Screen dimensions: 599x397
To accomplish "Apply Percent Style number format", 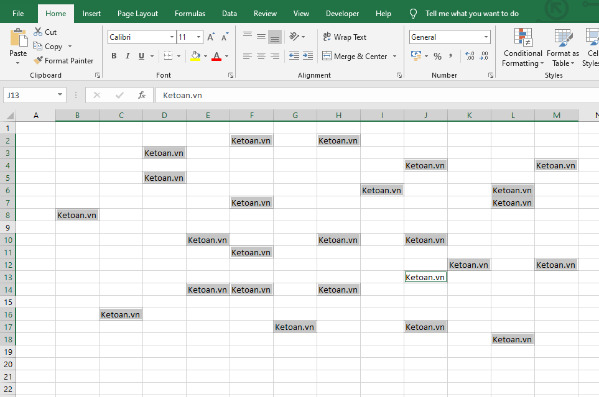I will 437,57.
